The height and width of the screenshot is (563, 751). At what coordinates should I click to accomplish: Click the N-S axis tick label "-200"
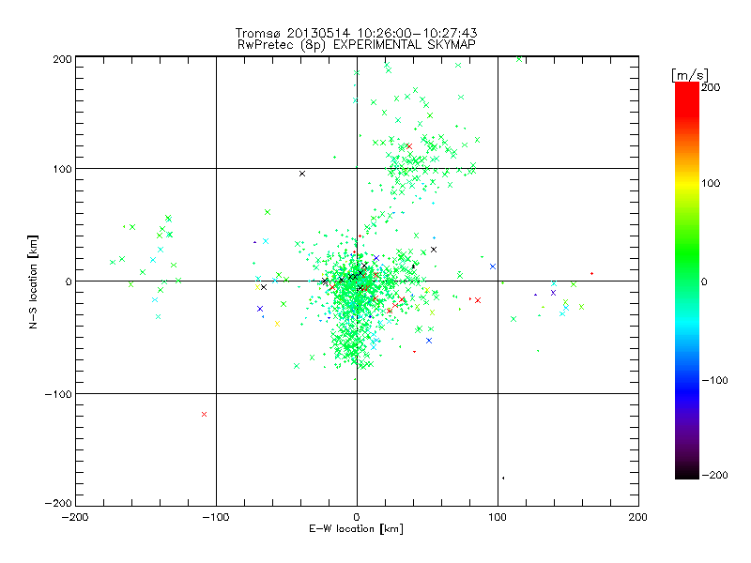58,504
